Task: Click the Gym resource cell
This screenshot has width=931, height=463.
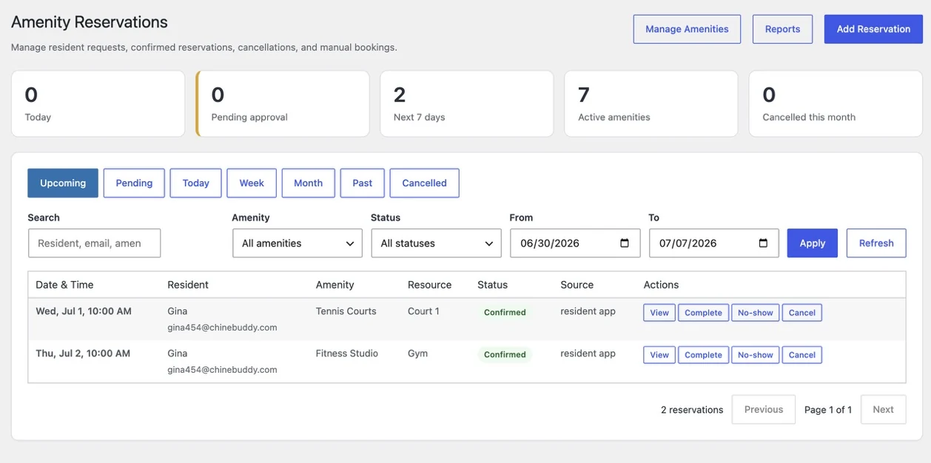Action: [x=417, y=354]
